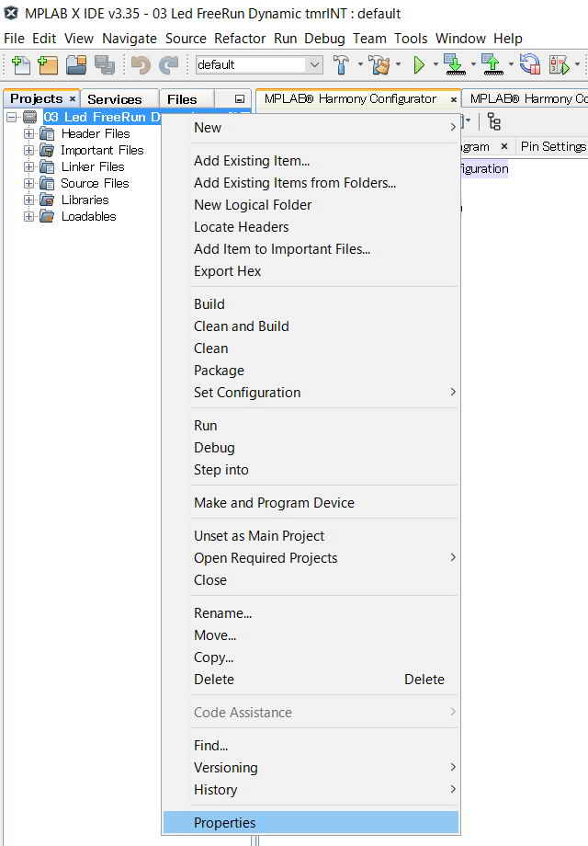The width and height of the screenshot is (588, 846).
Task: Select Clean and Build menu entry
Action: pyautogui.click(x=242, y=326)
